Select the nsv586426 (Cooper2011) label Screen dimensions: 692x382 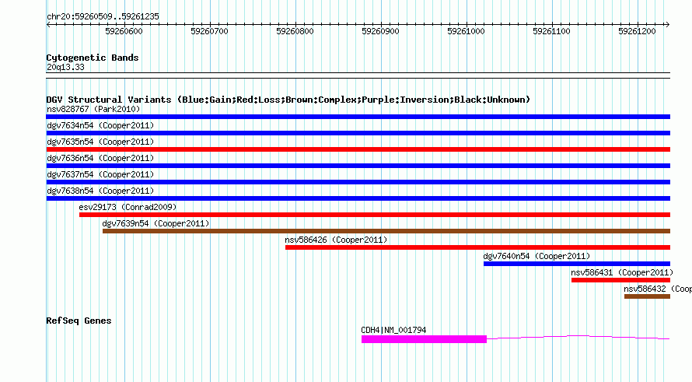tap(336, 240)
